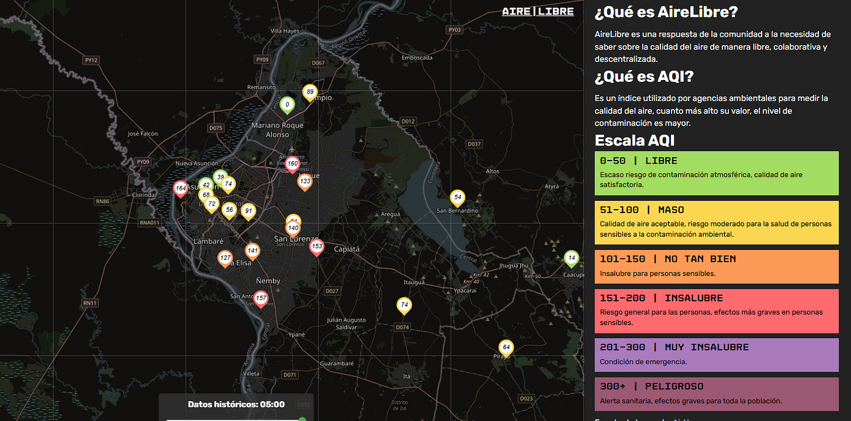
Task: Click the red 164 AQI marker
Action: [181, 189]
